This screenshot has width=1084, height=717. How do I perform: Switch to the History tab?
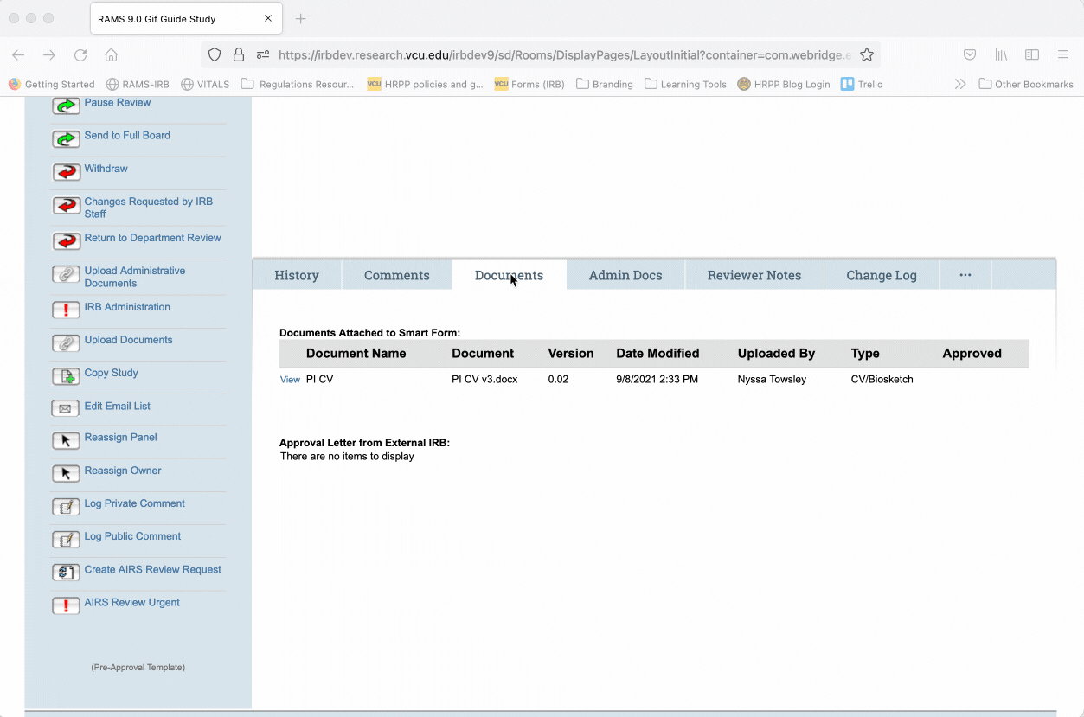click(297, 275)
